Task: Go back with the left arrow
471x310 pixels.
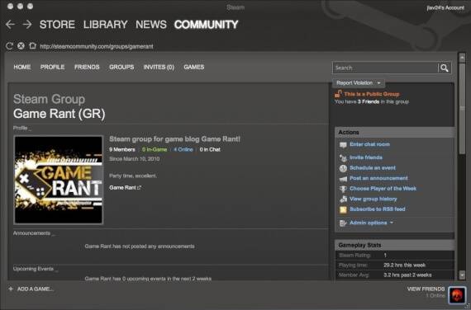Action: (x=10, y=25)
